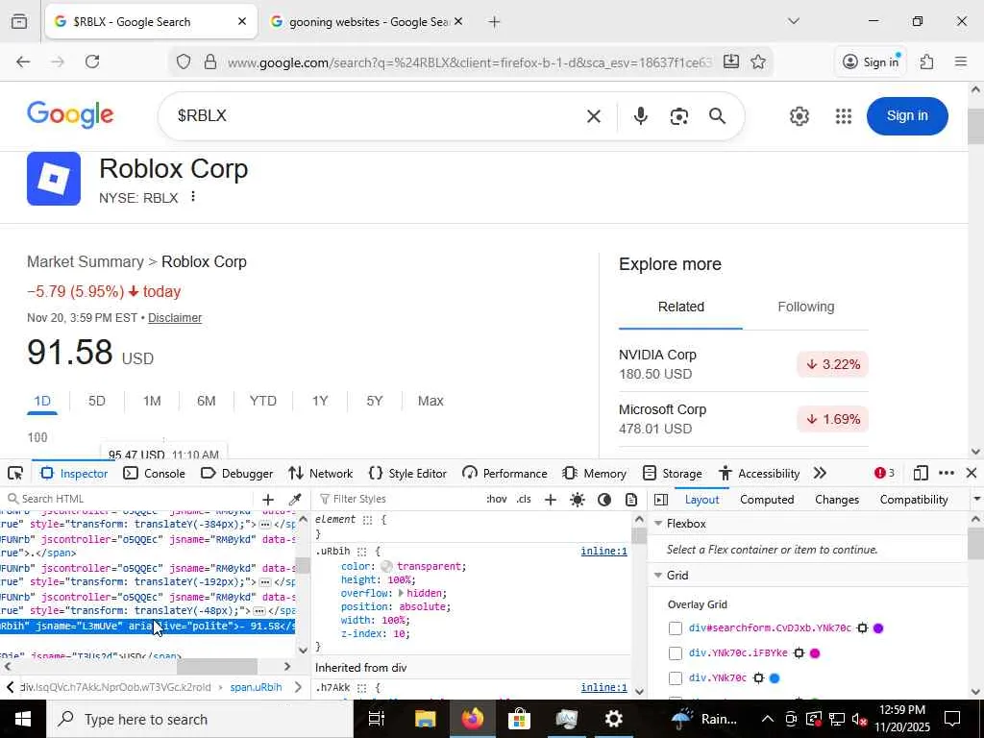Enable overlay grid for div#searchform.CvDJxb.YNk70c
984x738 pixels.
(x=676, y=628)
